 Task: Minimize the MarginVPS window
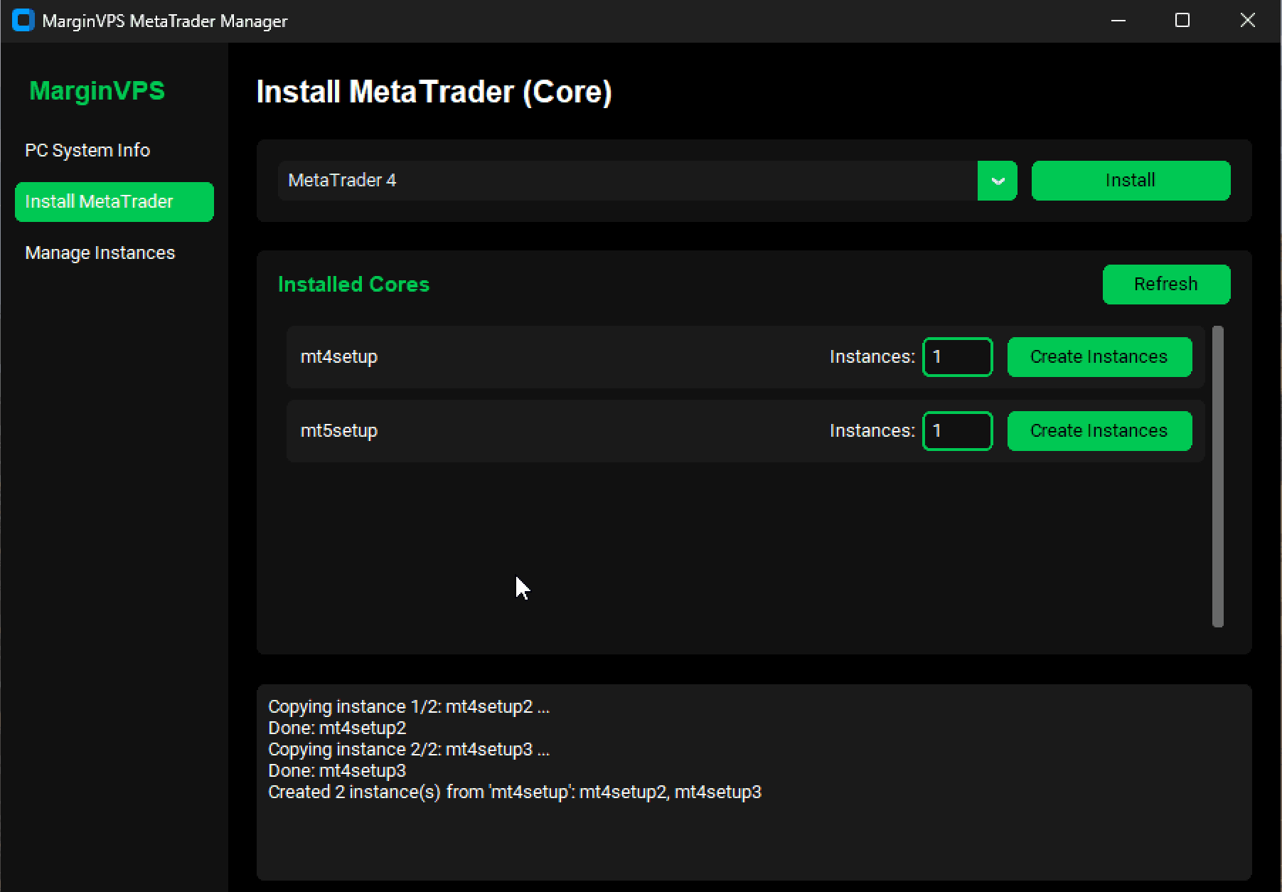pyautogui.click(x=1118, y=21)
